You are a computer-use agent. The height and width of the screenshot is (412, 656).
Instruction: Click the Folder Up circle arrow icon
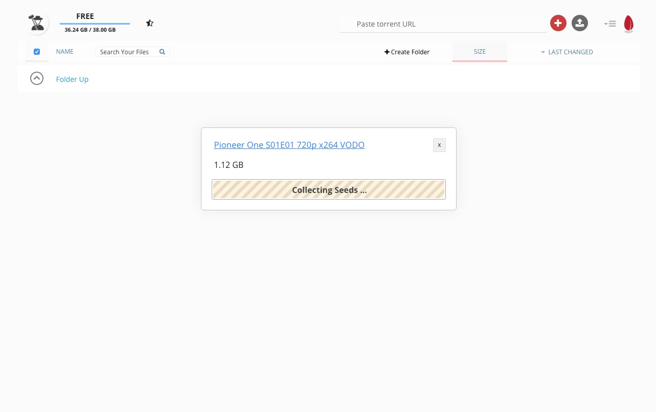coord(37,78)
